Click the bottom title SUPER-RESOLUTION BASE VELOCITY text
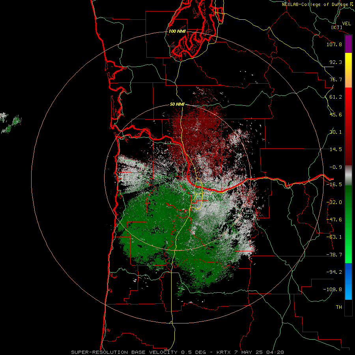 coord(124,352)
